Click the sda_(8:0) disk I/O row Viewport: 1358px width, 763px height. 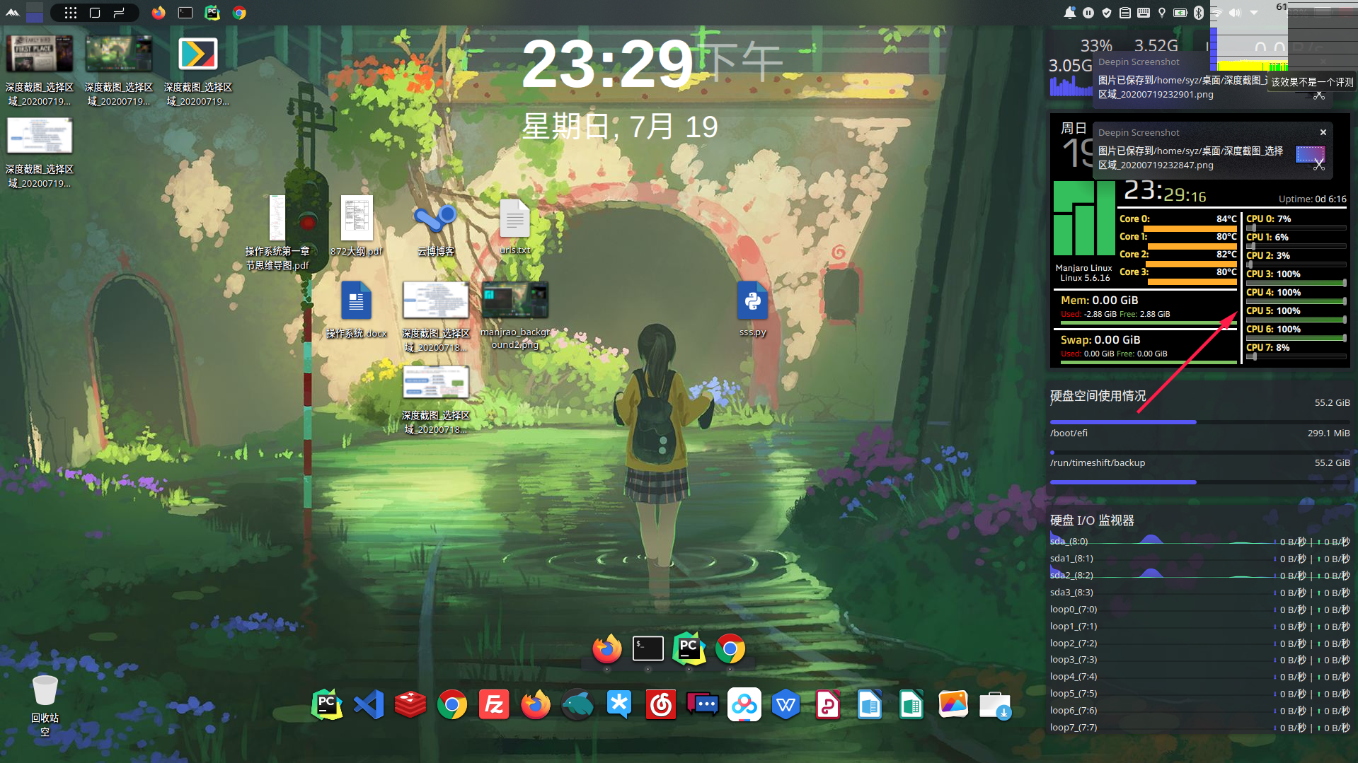tap(1199, 542)
